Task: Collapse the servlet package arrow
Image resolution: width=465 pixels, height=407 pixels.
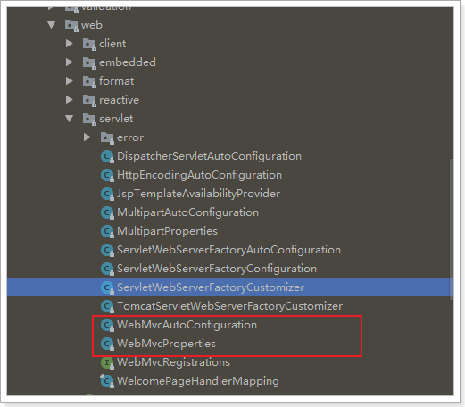Action: click(x=70, y=119)
